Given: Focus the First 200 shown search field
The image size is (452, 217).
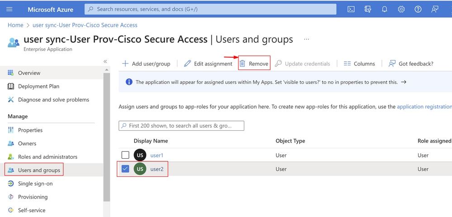Looking at the screenshot, I should coord(181,125).
